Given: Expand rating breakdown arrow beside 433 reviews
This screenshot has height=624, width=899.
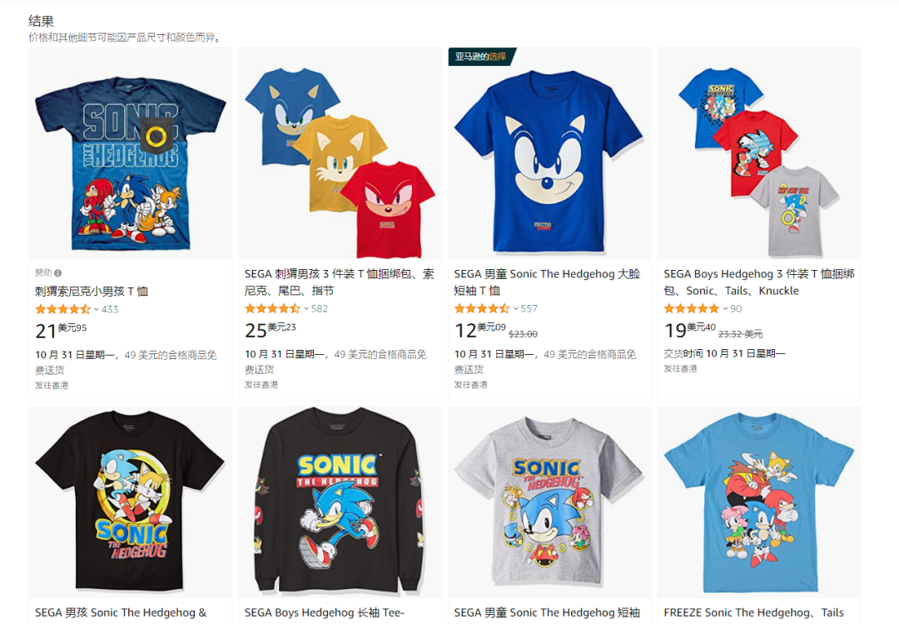Looking at the screenshot, I should point(97,309).
